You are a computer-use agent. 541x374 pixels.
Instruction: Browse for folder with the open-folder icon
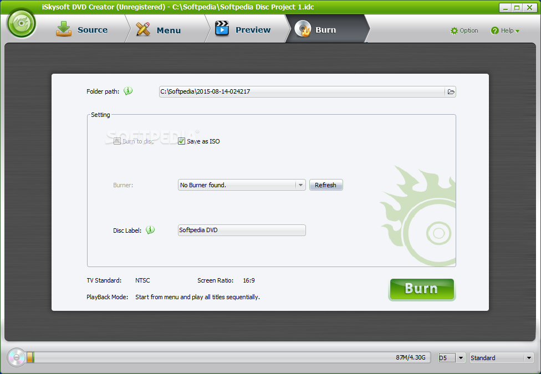click(x=451, y=92)
